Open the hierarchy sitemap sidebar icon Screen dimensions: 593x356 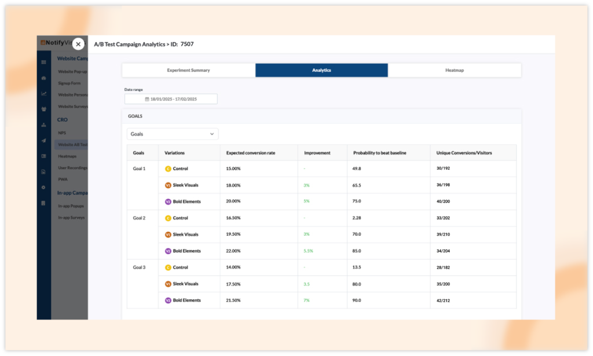44,124
